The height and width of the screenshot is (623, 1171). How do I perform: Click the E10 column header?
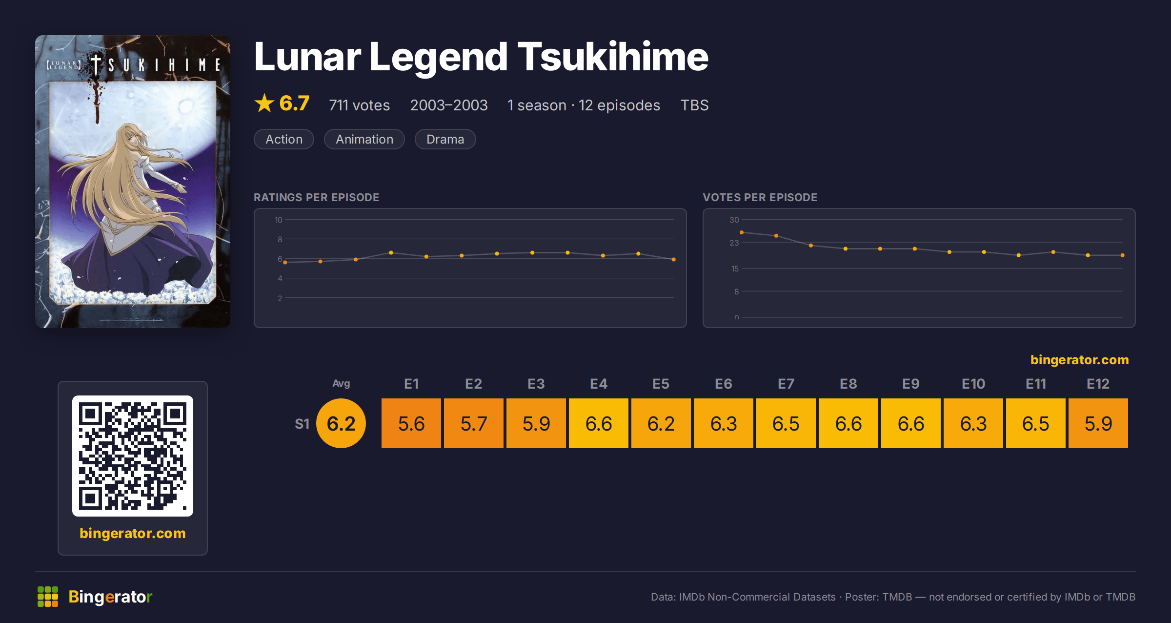(x=973, y=384)
